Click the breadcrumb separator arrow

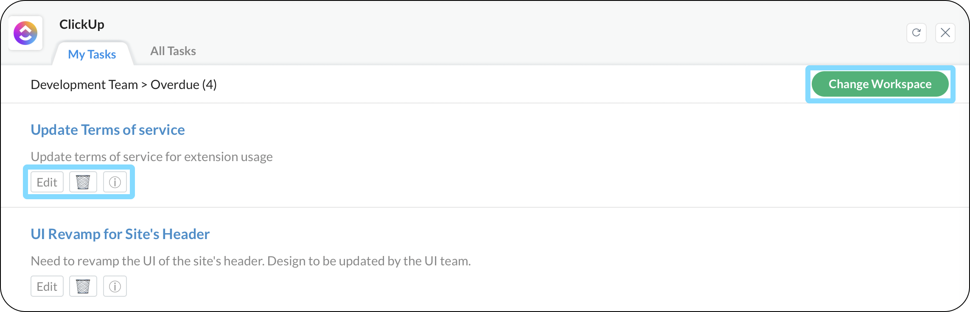(144, 85)
